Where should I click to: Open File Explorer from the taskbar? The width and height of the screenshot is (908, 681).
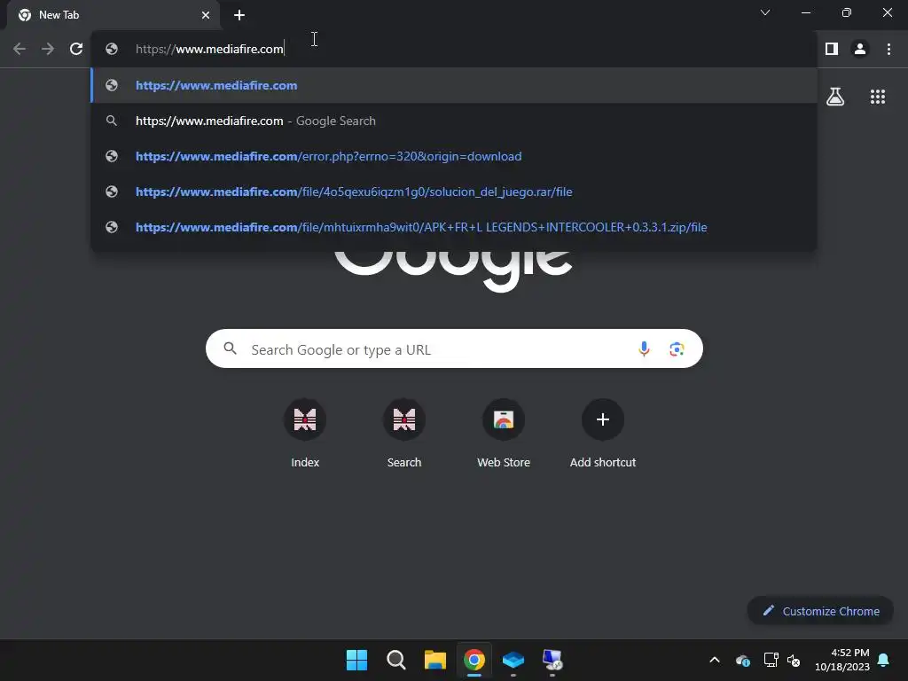click(434, 660)
